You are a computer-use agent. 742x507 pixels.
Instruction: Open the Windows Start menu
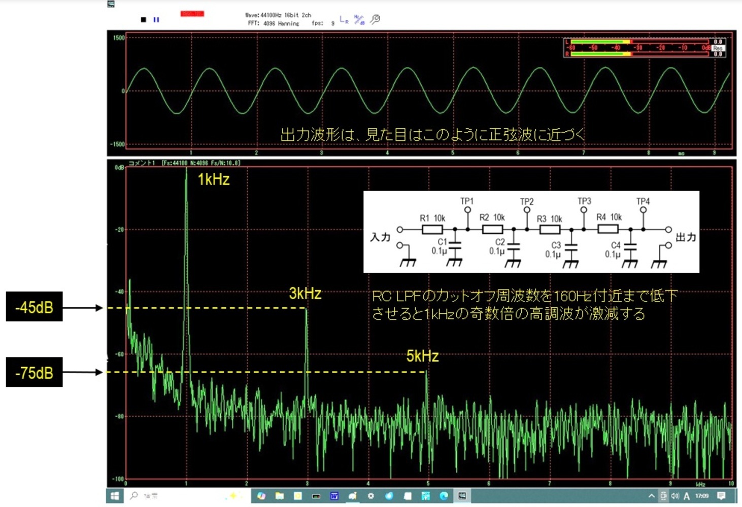[115, 496]
